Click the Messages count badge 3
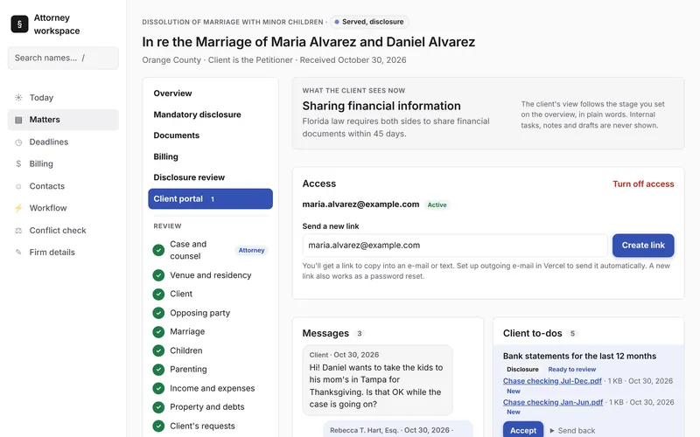Image resolution: width=700 pixels, height=437 pixels. [359, 334]
